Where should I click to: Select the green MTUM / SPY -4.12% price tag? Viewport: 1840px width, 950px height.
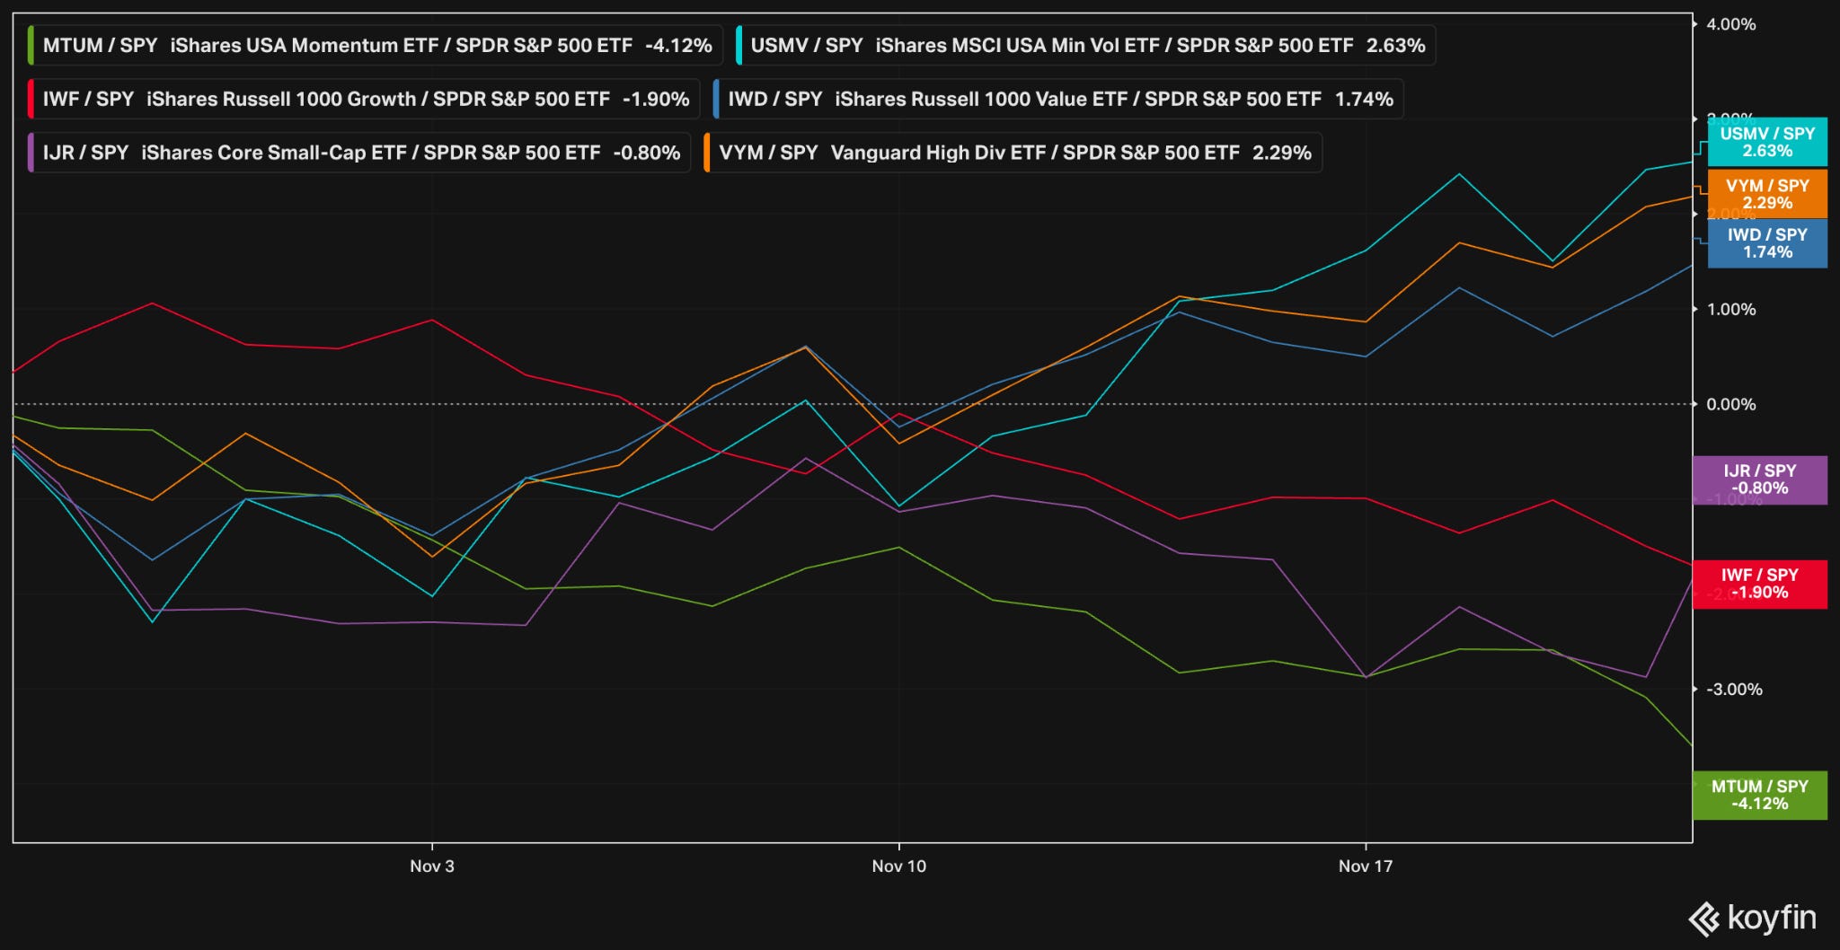tap(1760, 795)
